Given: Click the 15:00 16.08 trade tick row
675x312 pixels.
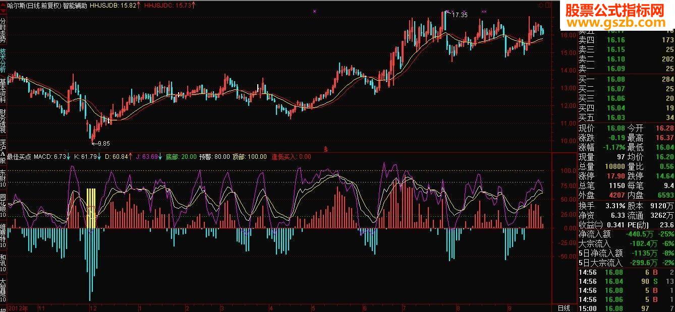Looking at the screenshot, I should pos(626,308).
